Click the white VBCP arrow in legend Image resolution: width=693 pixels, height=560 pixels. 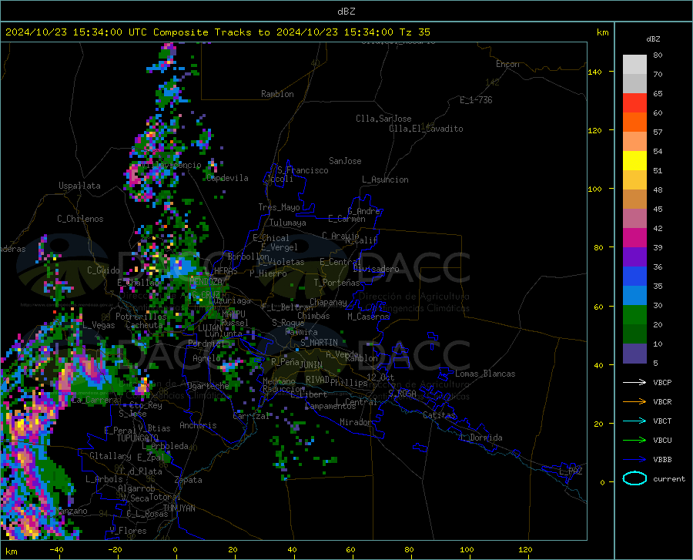[x=634, y=382]
